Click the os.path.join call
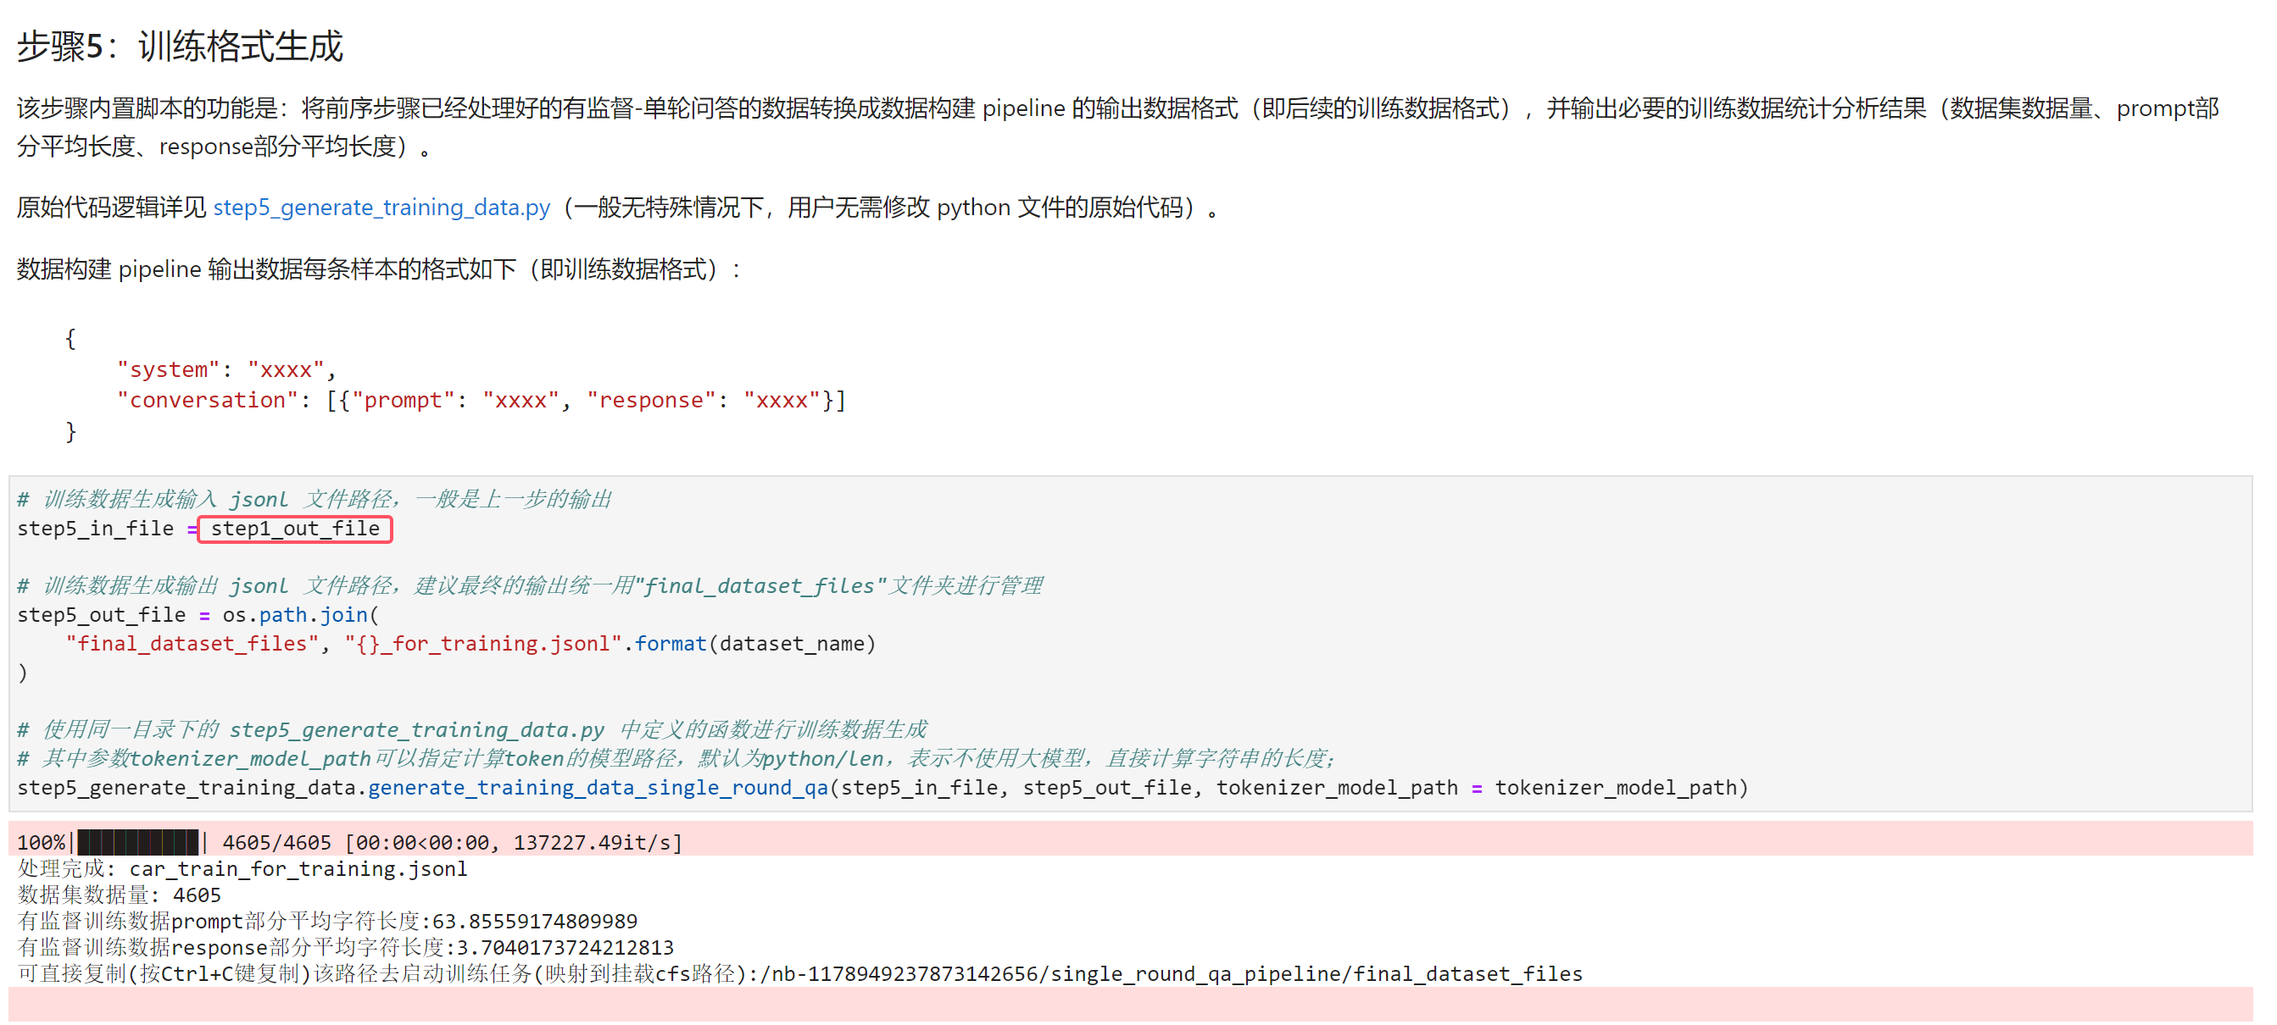The width and height of the screenshot is (2277, 1025). [x=301, y=615]
